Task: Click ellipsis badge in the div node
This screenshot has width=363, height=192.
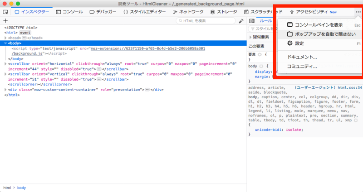Action: pyautogui.click(x=147, y=90)
